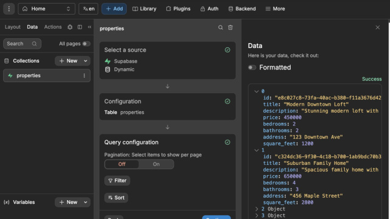Open the three-dot main menu icon

coord(9,9)
